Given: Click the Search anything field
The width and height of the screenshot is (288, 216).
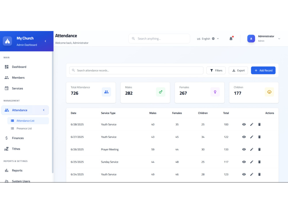Looking at the screenshot, I should [x=159, y=39].
